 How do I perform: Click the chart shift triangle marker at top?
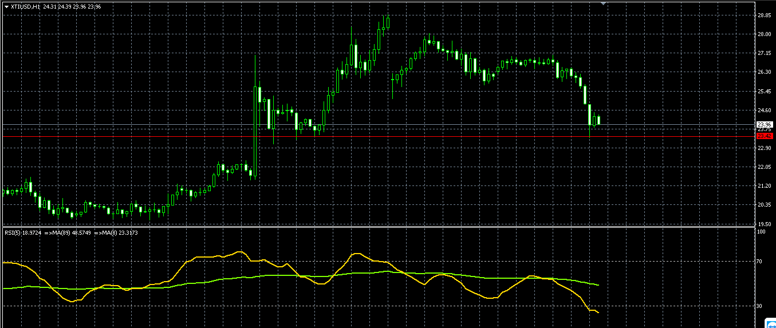(x=602, y=3)
